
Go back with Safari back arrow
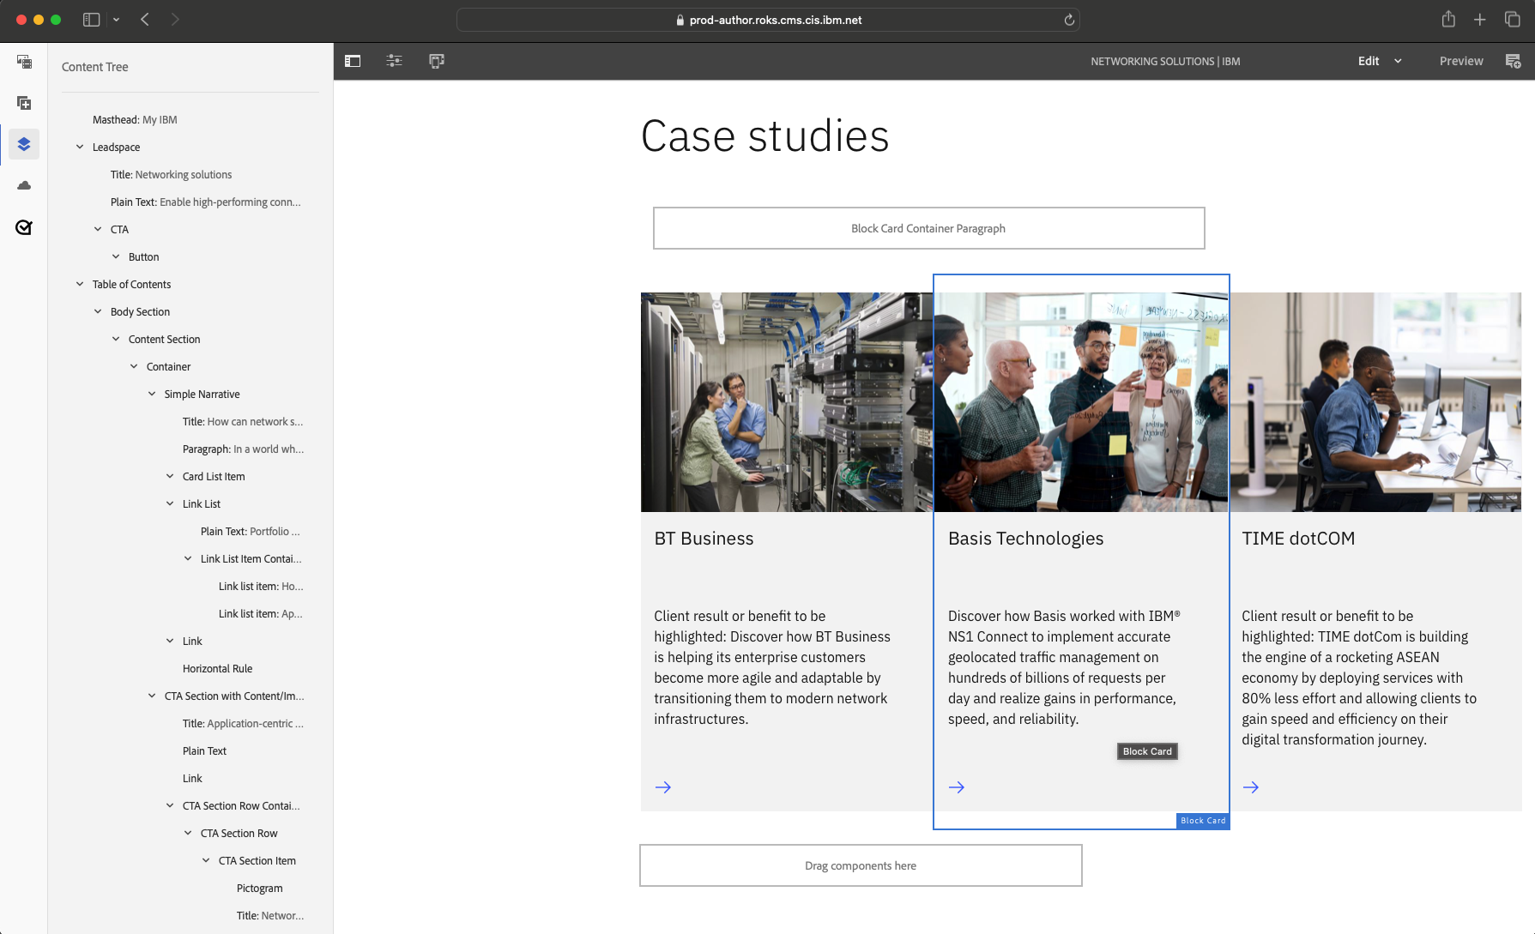(x=145, y=19)
